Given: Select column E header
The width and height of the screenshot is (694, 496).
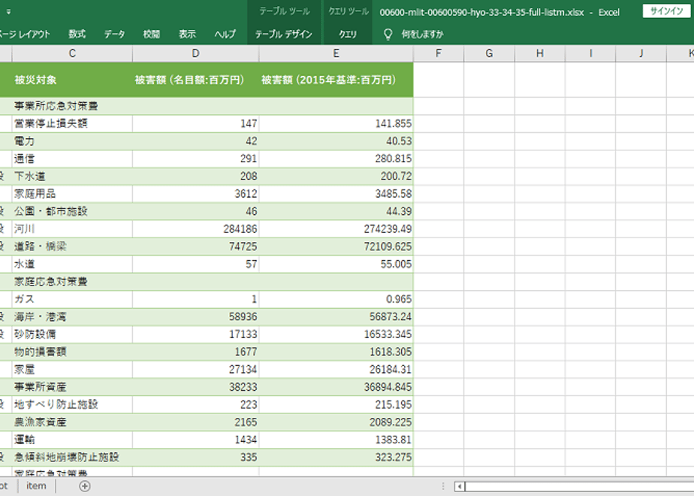Looking at the screenshot, I should point(336,53).
